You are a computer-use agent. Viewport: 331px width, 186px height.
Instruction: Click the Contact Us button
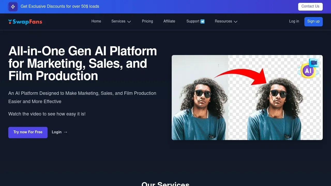click(310, 6)
